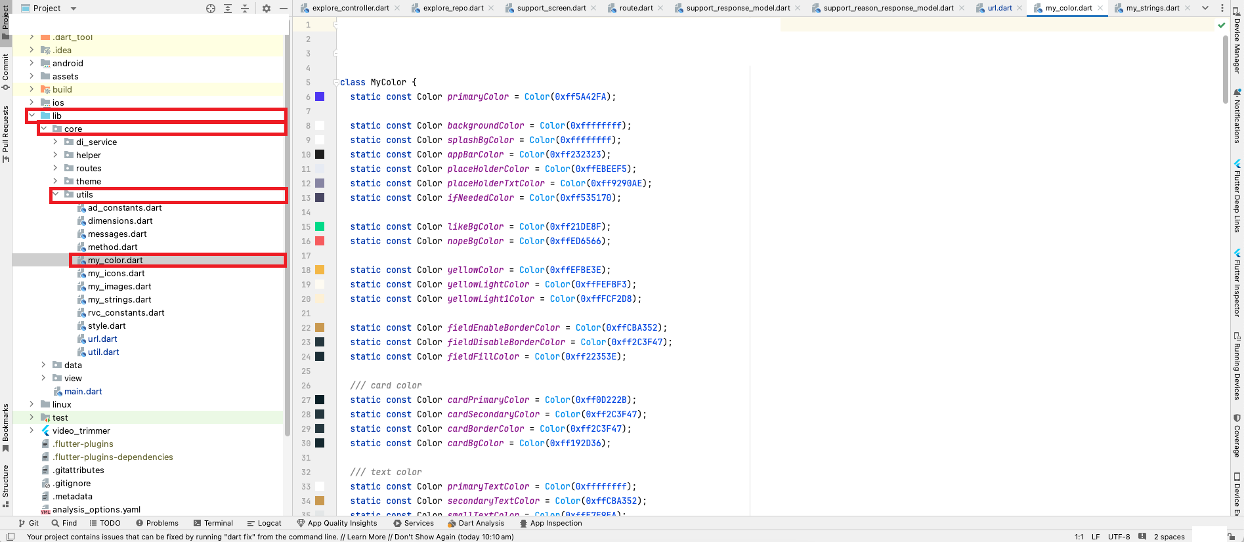Open Project view dropdown
The image size is (1244, 542).
(x=73, y=9)
